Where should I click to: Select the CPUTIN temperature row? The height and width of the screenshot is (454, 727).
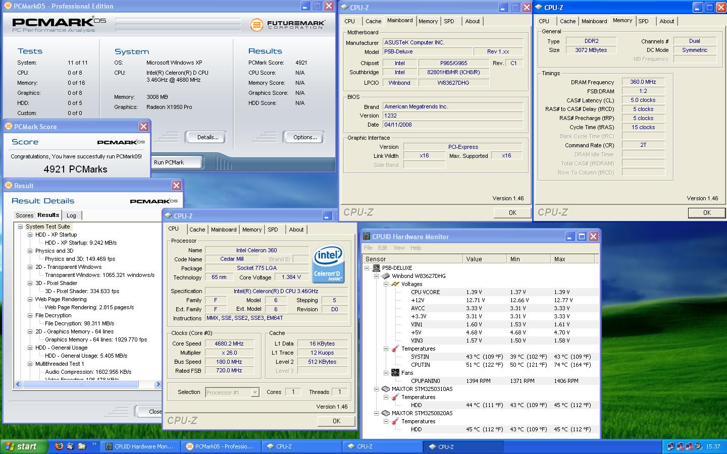pos(481,365)
